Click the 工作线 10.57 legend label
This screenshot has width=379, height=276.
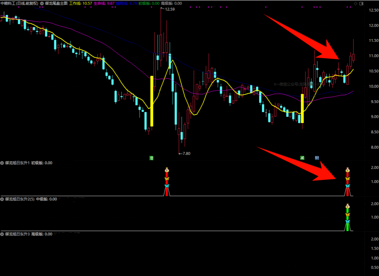point(81,3)
